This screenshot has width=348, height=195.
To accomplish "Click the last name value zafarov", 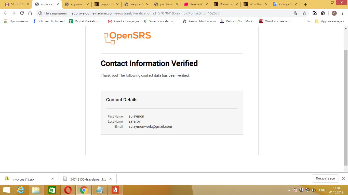I will tap(135, 121).
